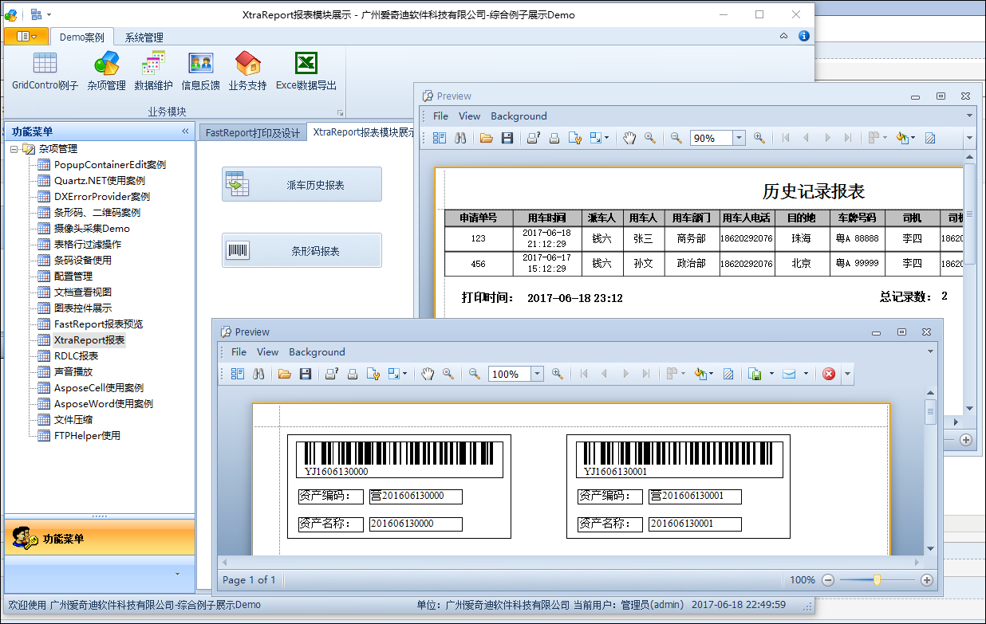The height and width of the screenshot is (624, 986).
Task: Open the 杂项管理 ribbon module
Action: tap(106, 71)
